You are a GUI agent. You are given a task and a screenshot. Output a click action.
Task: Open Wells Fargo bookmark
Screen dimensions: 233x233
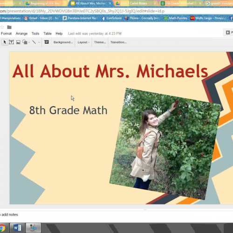[207, 18]
